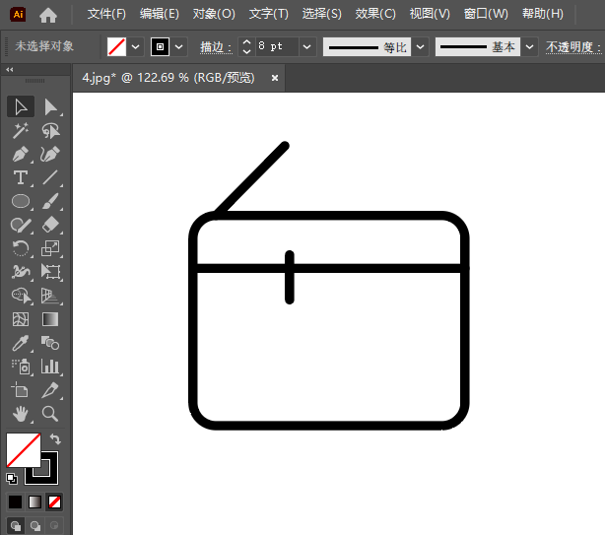Open the 视图(V) menu
The height and width of the screenshot is (535, 605).
coord(430,14)
